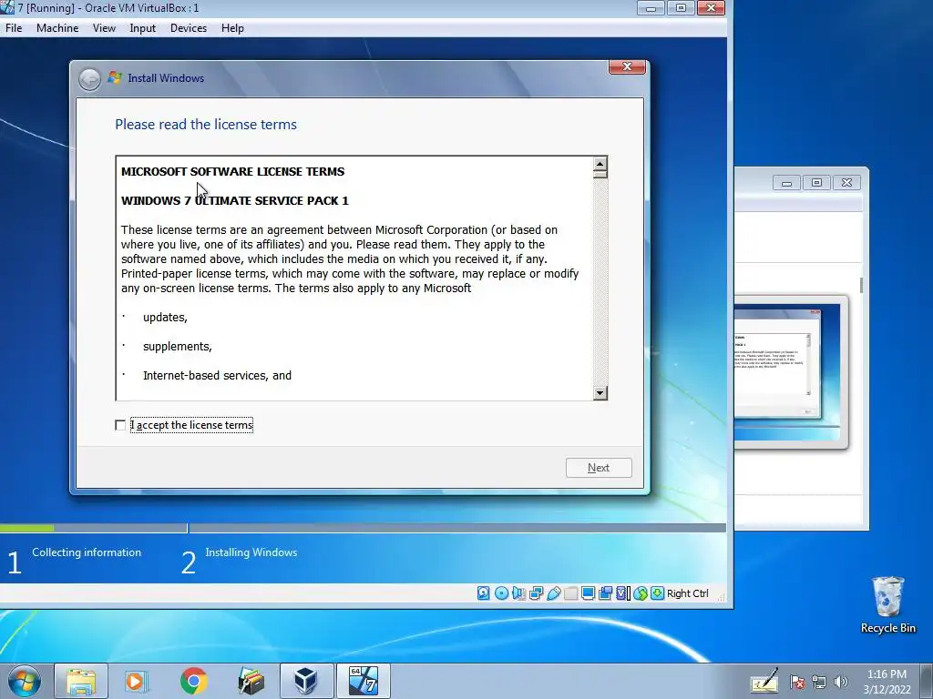
Task: Click the Collecting information step label
Action: pyautogui.click(x=87, y=552)
